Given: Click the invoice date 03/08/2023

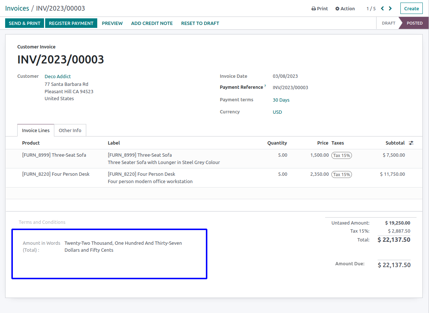Looking at the screenshot, I should 285,76.
